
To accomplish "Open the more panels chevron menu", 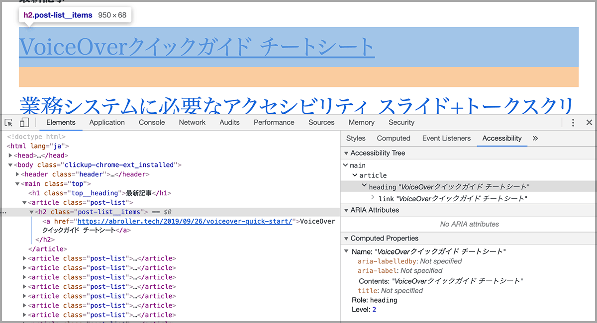I will click(x=535, y=138).
